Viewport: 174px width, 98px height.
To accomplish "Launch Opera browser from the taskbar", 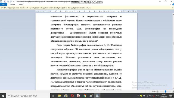I will coord(72,96).
